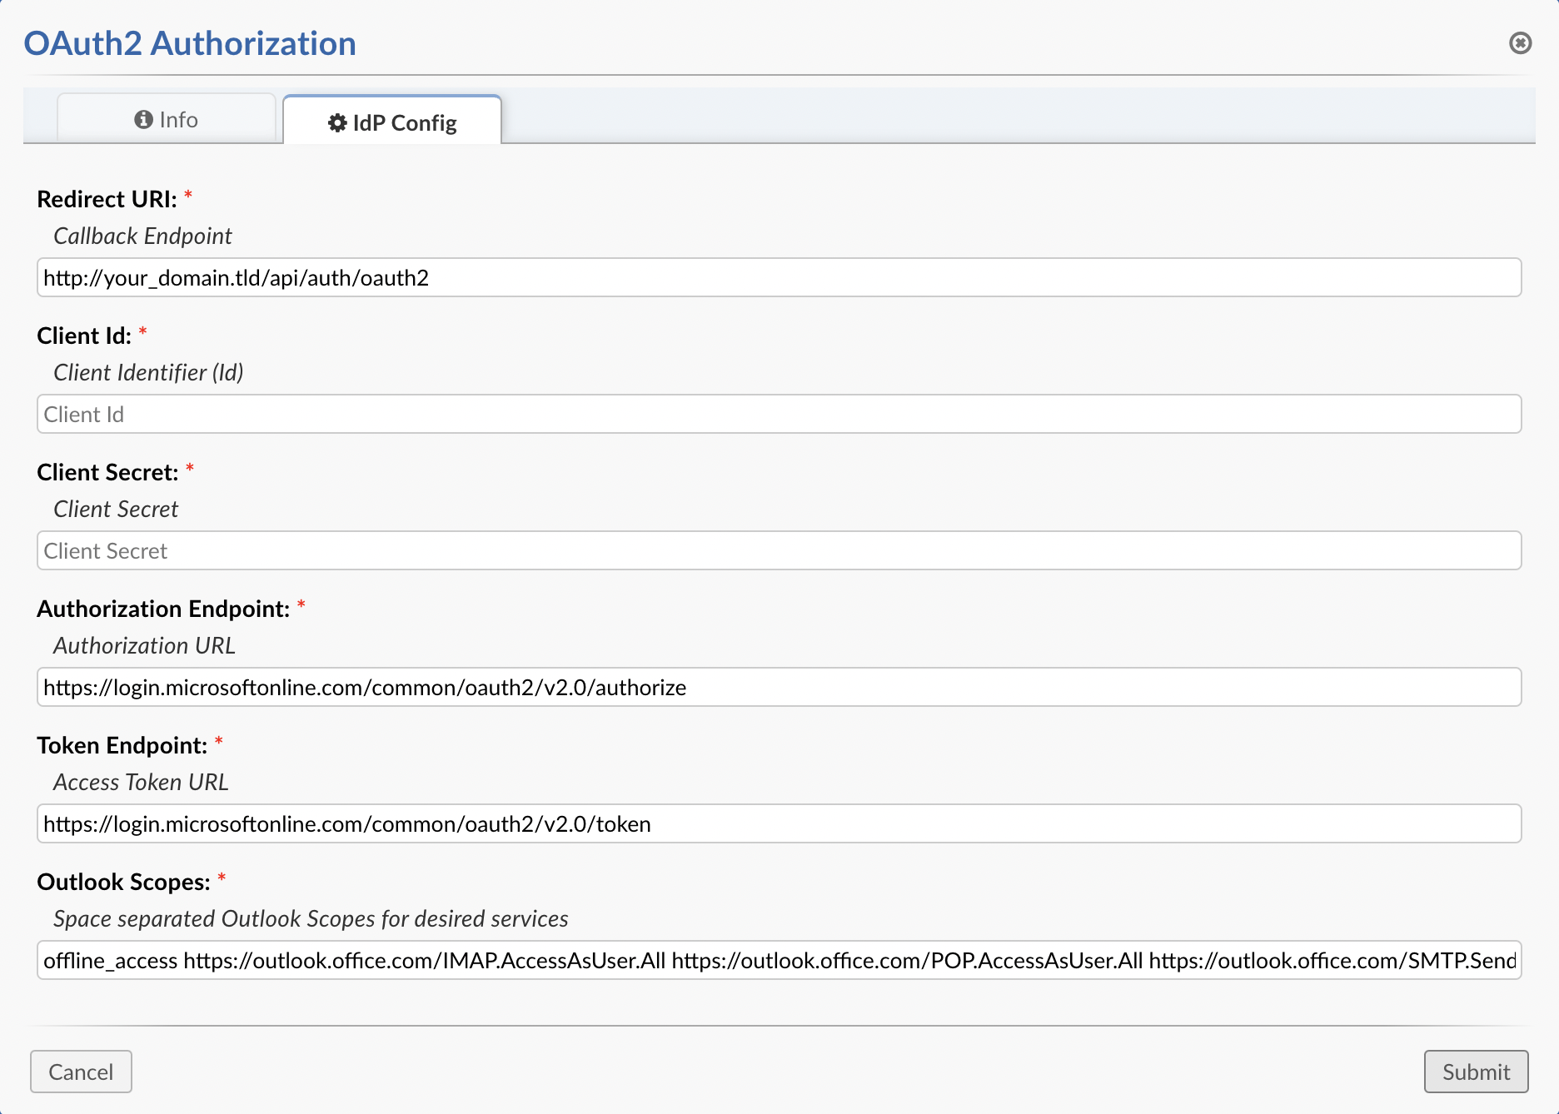Click the Client Identifier (Id) description
1559x1114 pixels.
click(x=148, y=372)
